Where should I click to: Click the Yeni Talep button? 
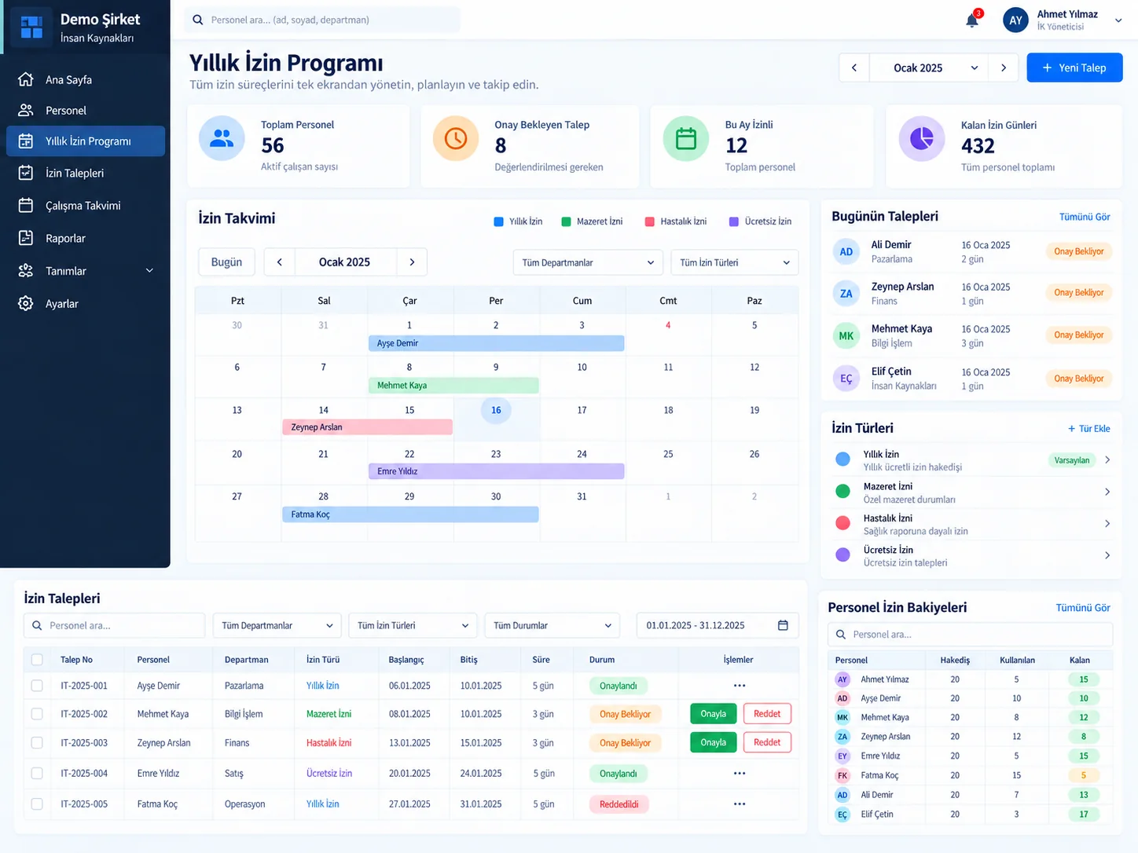click(x=1074, y=68)
